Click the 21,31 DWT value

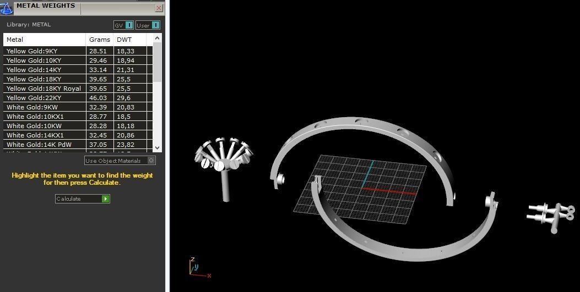[x=126, y=70]
